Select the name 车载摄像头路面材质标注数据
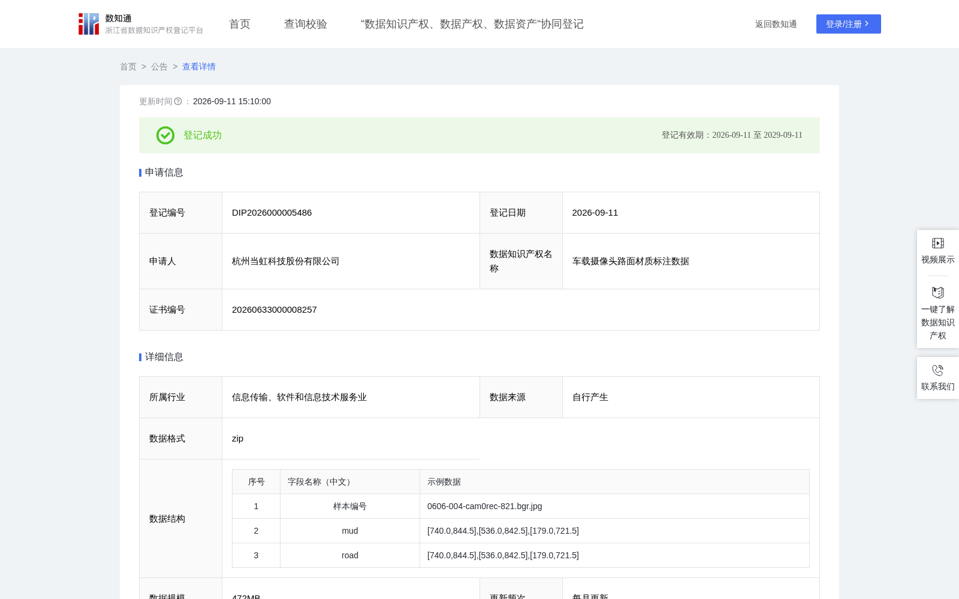This screenshot has height=599, width=959. tap(631, 261)
